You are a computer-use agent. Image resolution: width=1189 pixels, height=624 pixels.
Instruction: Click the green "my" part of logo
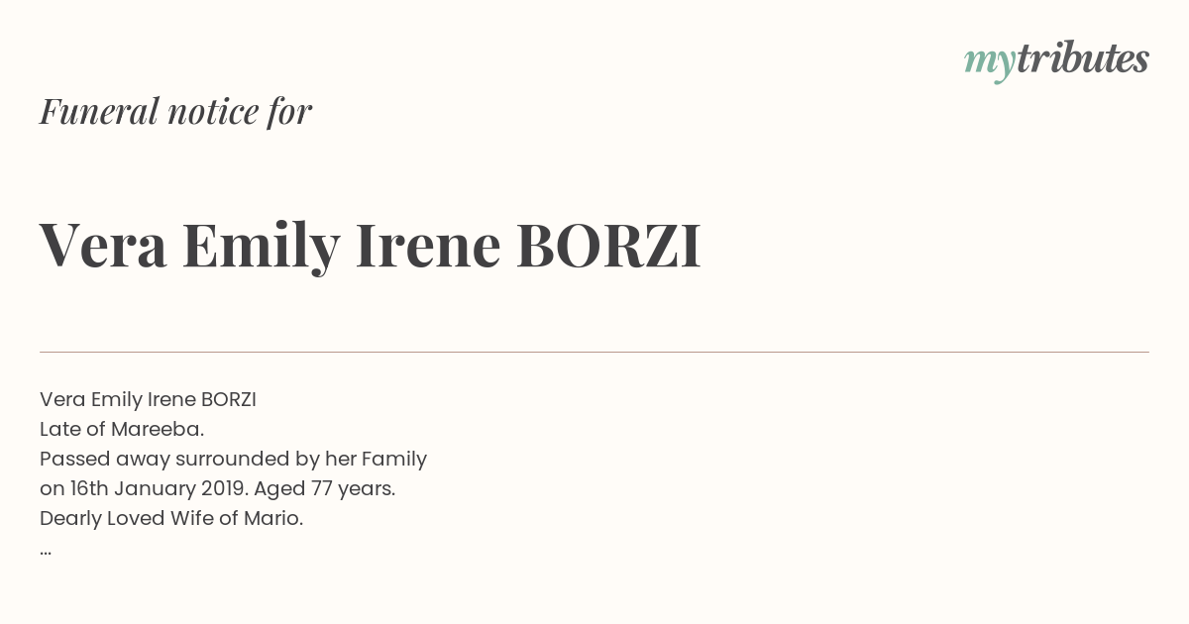click(x=990, y=63)
